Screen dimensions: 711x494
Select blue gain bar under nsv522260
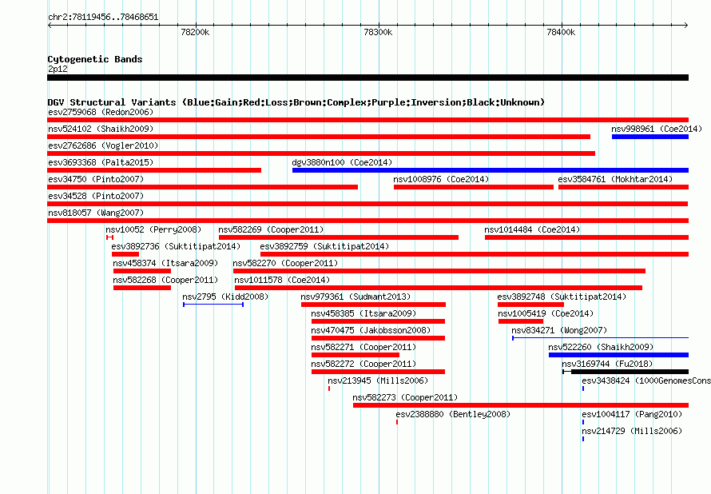click(x=618, y=355)
